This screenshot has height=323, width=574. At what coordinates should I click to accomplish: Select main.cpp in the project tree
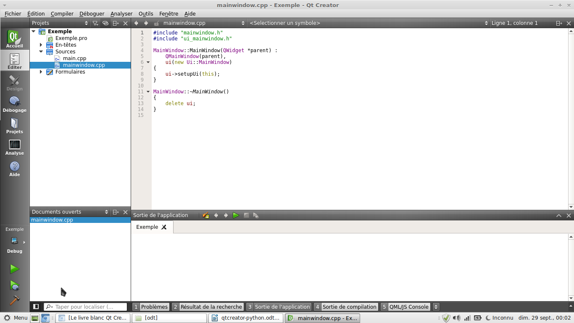(x=74, y=58)
